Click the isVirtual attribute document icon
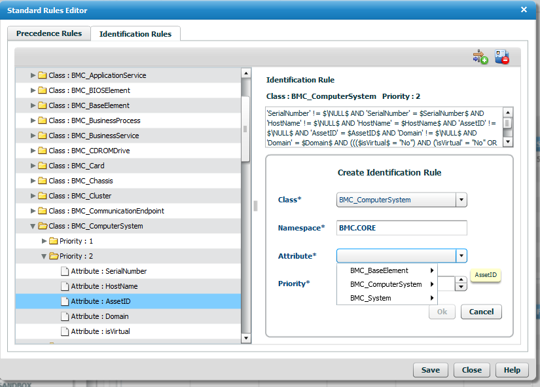540x387 pixels. [x=65, y=331]
